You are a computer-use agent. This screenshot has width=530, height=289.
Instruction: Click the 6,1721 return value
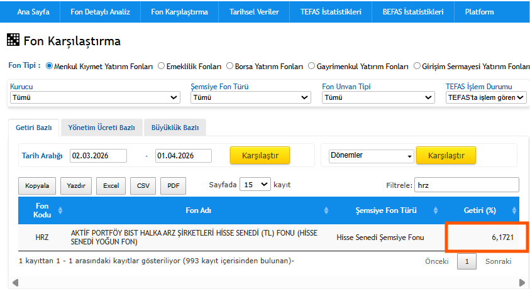[502, 237]
